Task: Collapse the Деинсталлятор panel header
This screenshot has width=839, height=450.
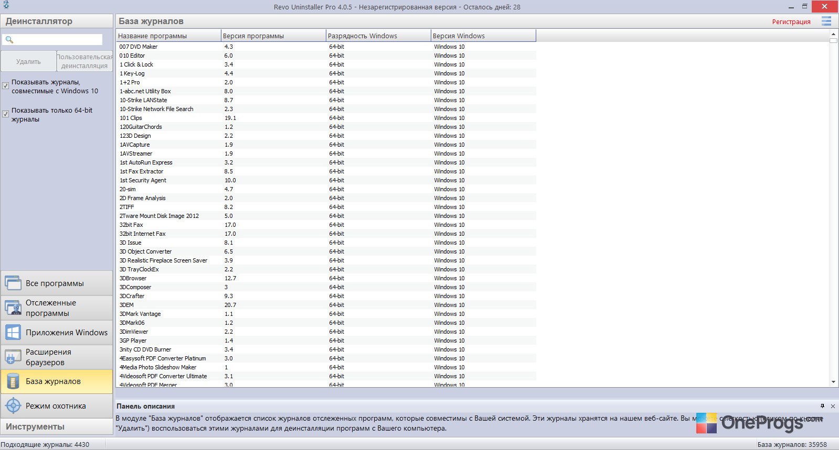Action: [57, 21]
